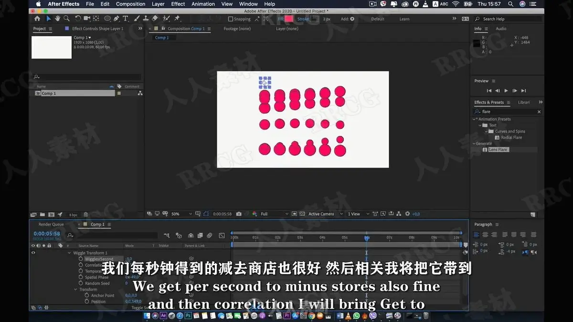Toggle stopwatch for Random Seed property

pyautogui.click(x=81, y=283)
